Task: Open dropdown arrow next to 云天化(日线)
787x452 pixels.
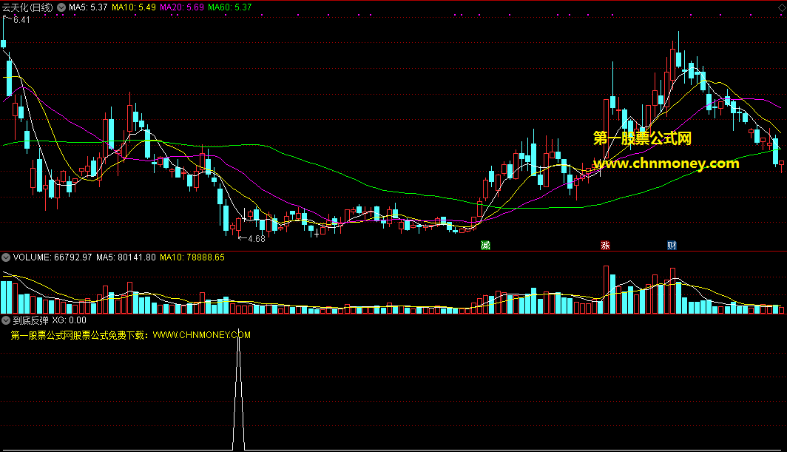Action: click(x=61, y=7)
